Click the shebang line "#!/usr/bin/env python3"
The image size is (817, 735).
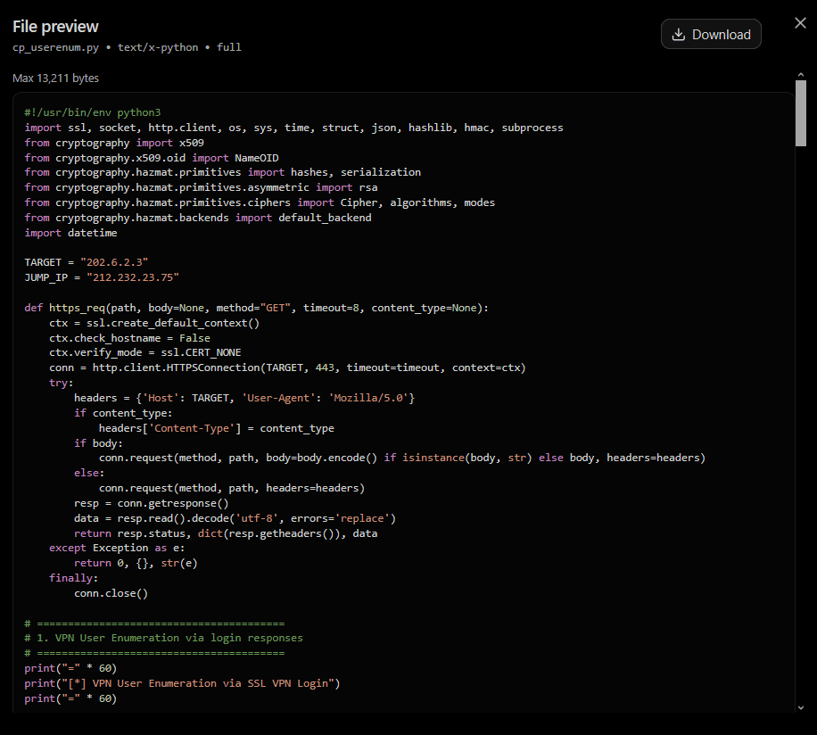93,112
